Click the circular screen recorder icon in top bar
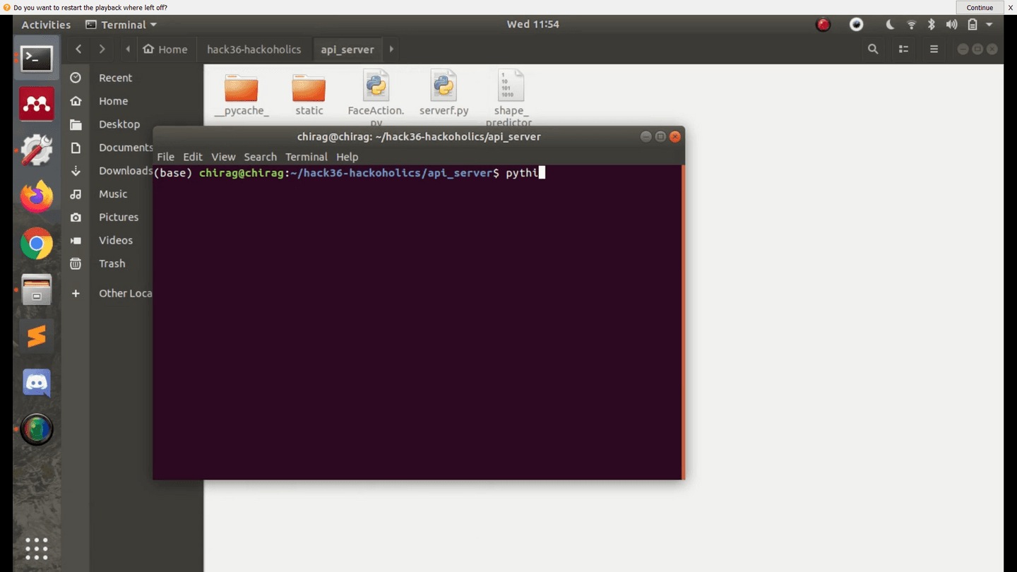This screenshot has width=1017, height=572. tap(856, 25)
